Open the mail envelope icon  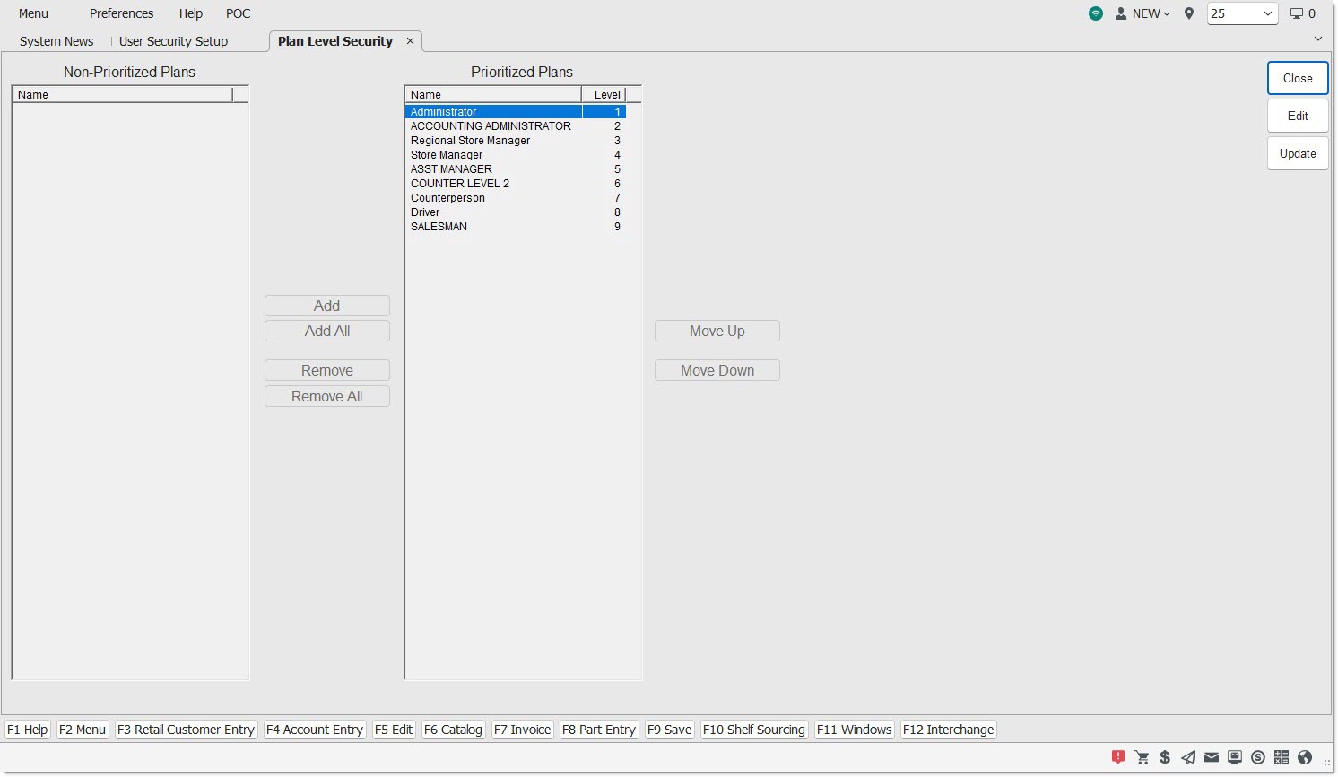point(1212,757)
